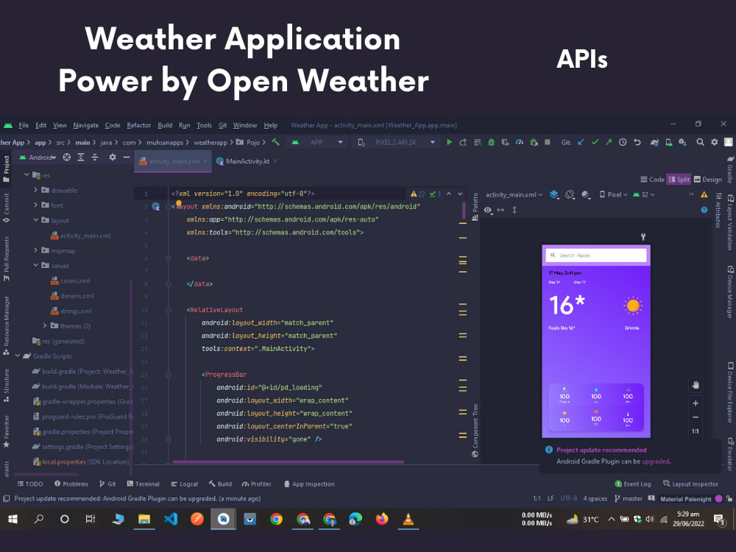Image resolution: width=736 pixels, height=552 pixels.
Task: Collapse the layout folder in project tree
Action: pyautogui.click(x=35, y=220)
